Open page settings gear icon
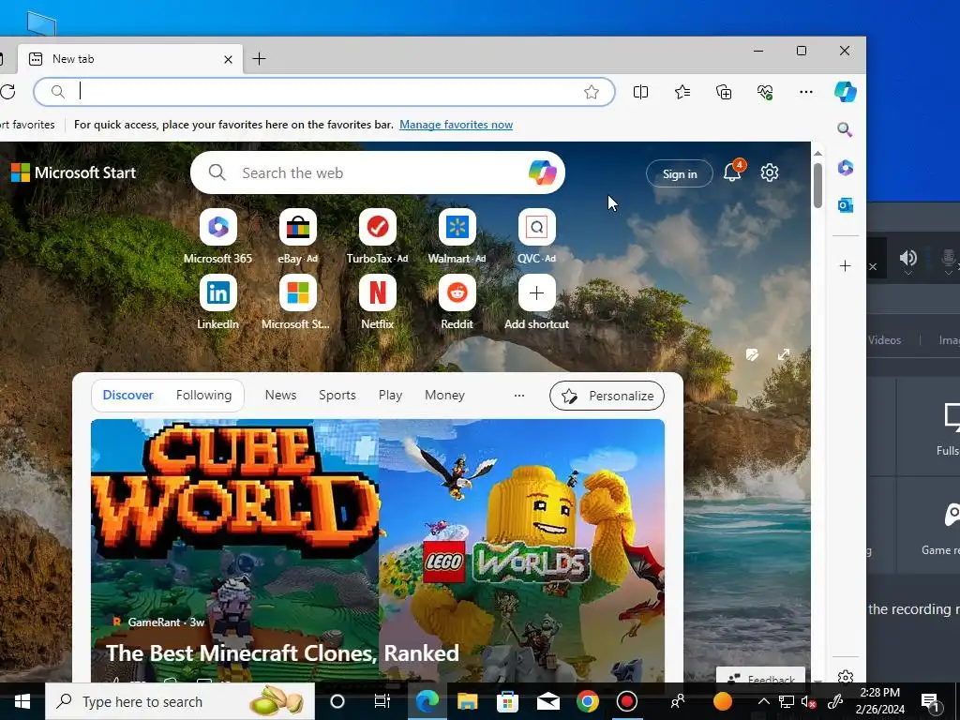960x720 pixels. (770, 172)
